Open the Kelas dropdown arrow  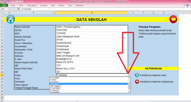pyautogui.click(x=129, y=75)
